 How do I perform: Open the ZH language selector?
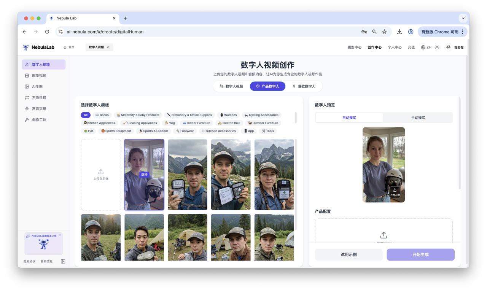click(426, 47)
